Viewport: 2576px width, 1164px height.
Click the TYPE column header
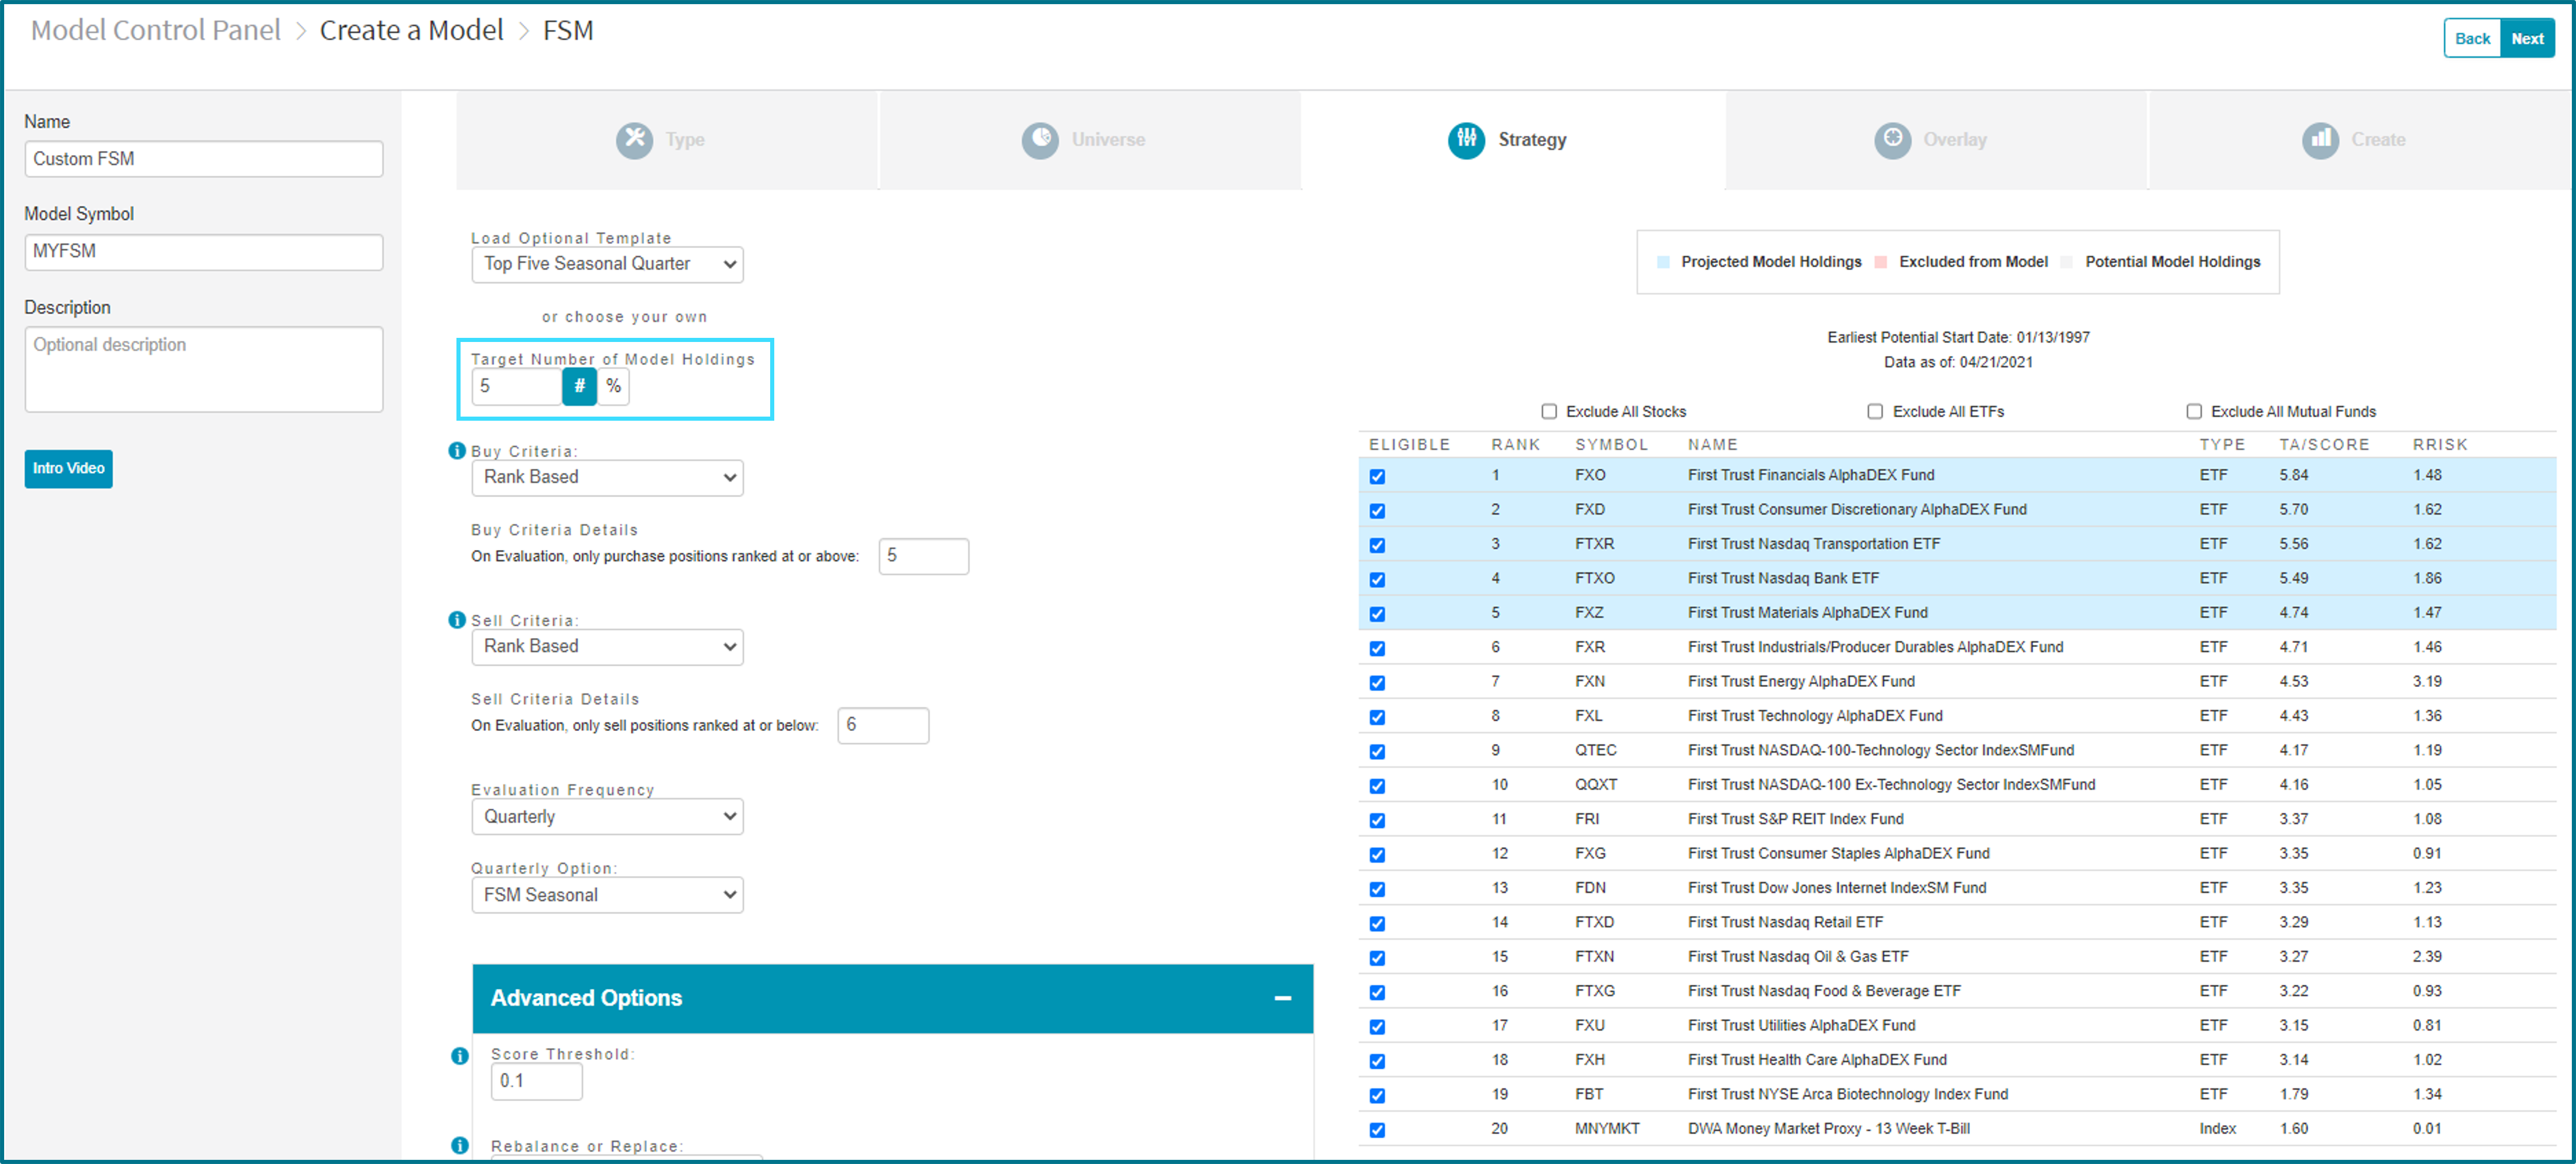pyautogui.click(x=2221, y=445)
